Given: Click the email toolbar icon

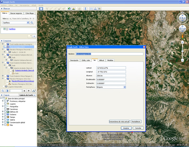Looking at the screenshot, I should pos(91,9).
